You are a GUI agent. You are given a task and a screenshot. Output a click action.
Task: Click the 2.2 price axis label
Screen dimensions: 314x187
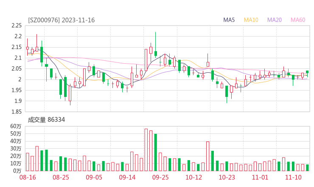click(18, 36)
